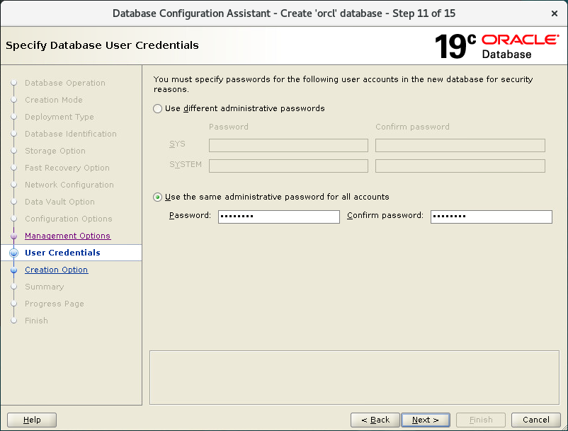Viewport: 568px width, 431px height.
Task: Click the empty message area at bottom
Action: (x=354, y=377)
